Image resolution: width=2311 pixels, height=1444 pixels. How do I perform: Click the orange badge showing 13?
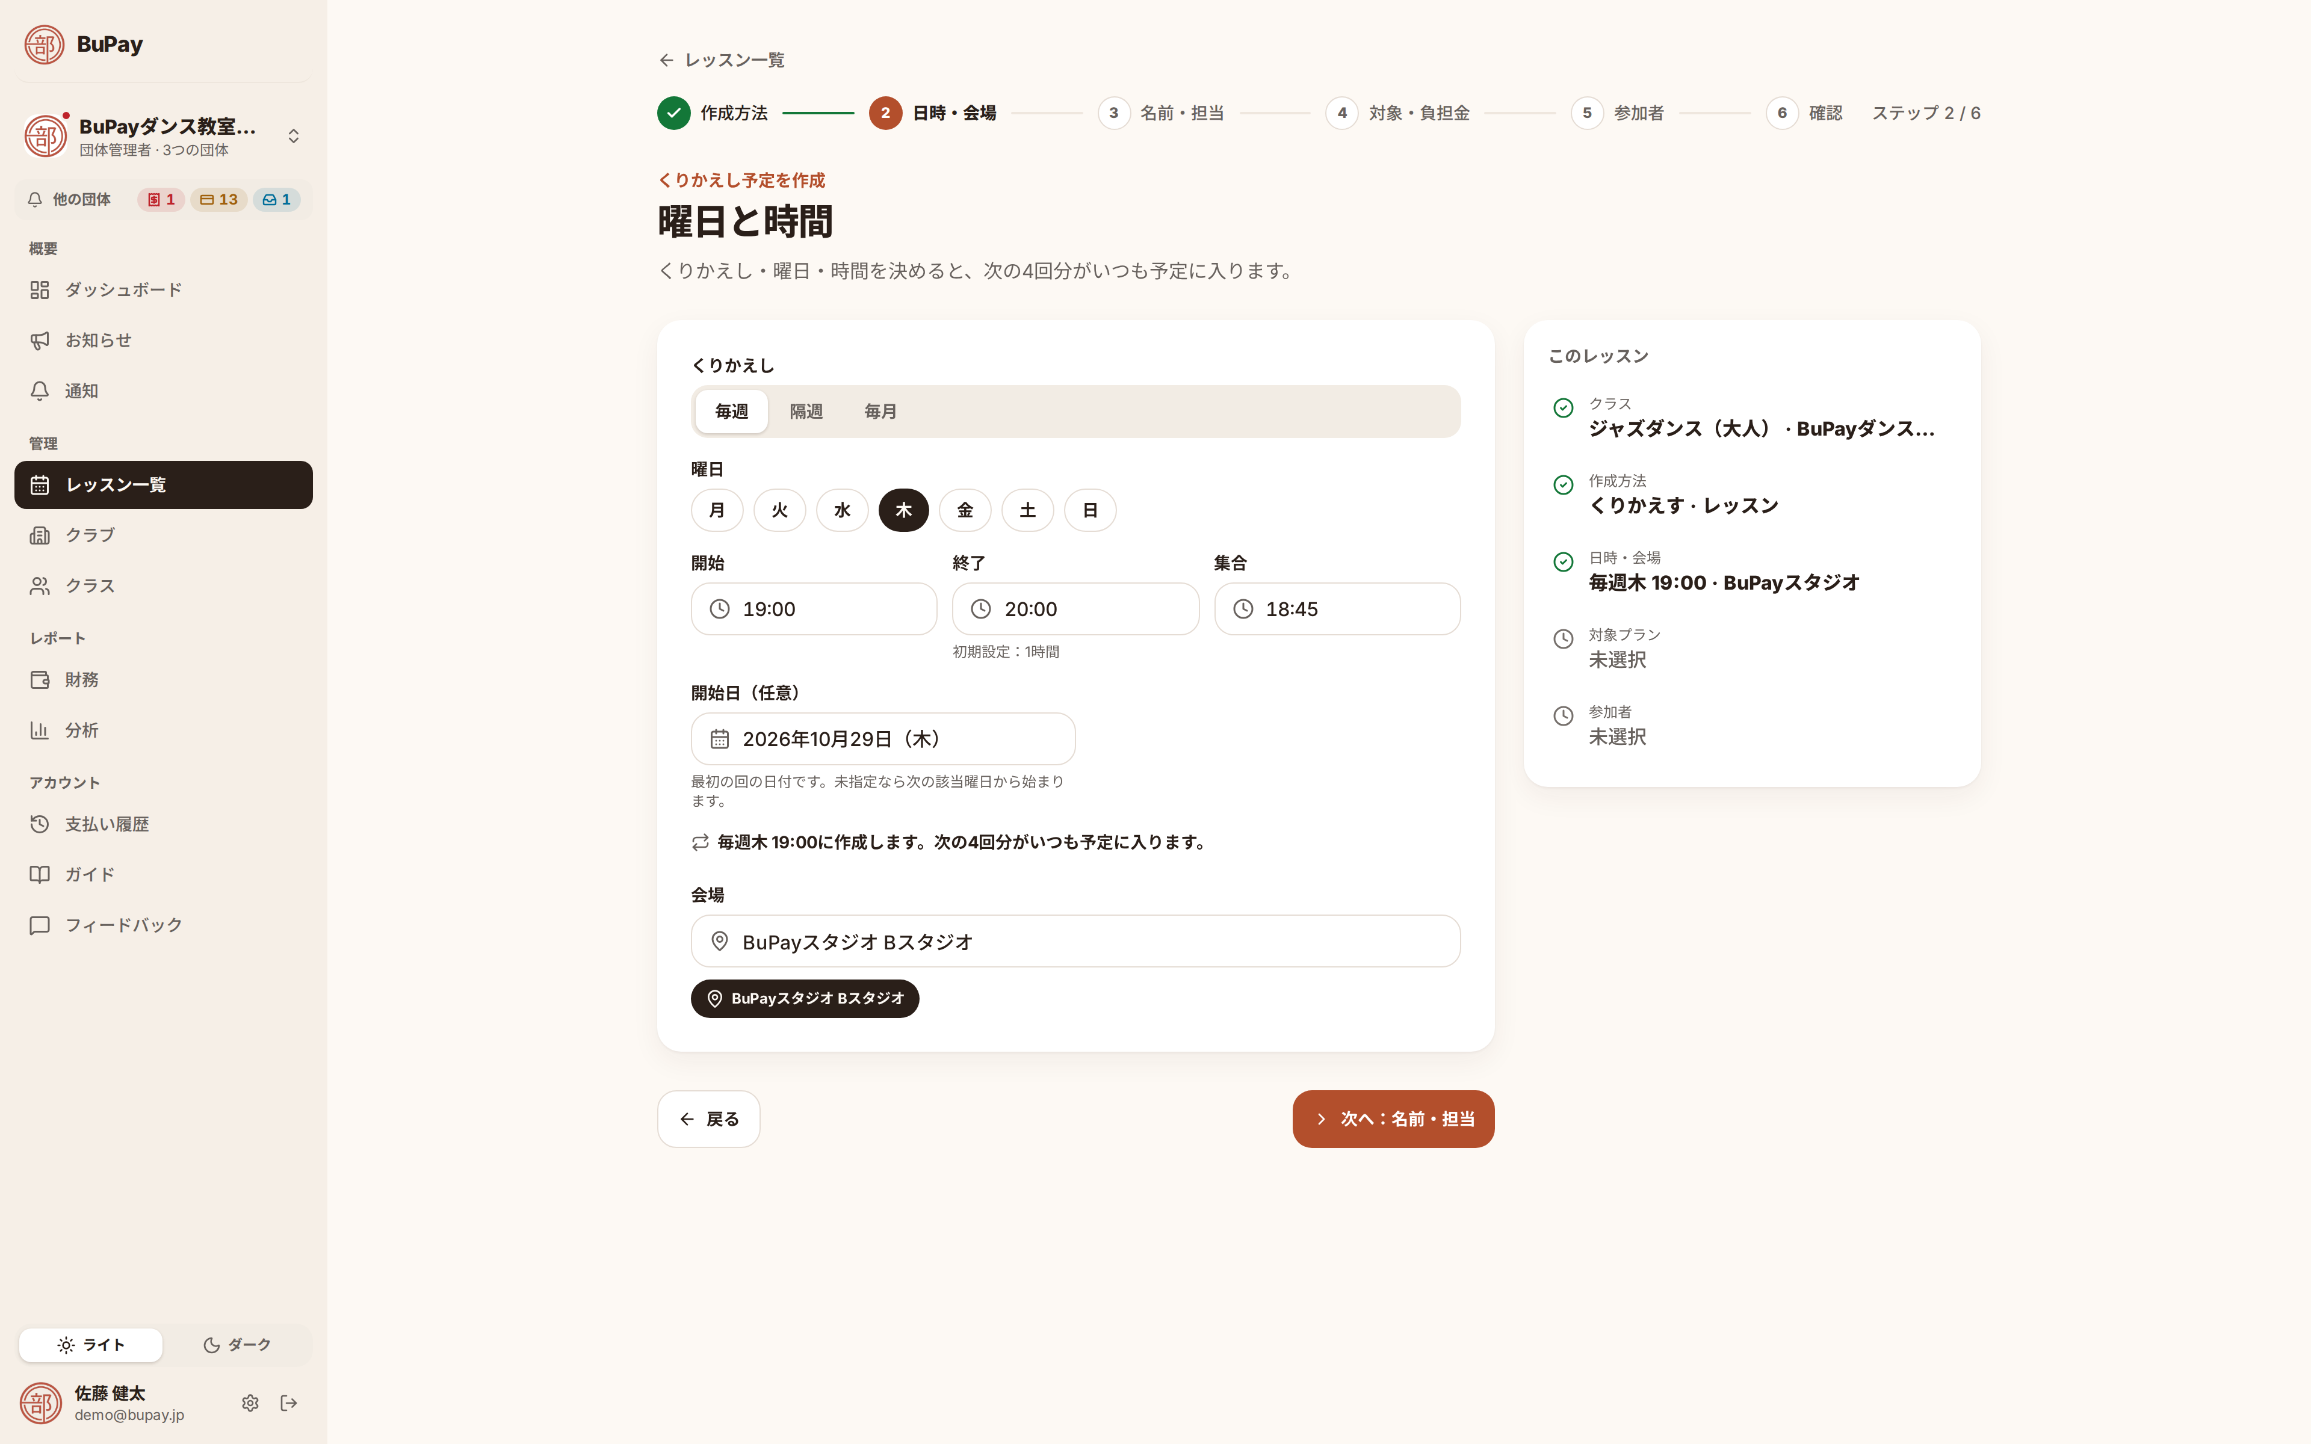click(218, 200)
